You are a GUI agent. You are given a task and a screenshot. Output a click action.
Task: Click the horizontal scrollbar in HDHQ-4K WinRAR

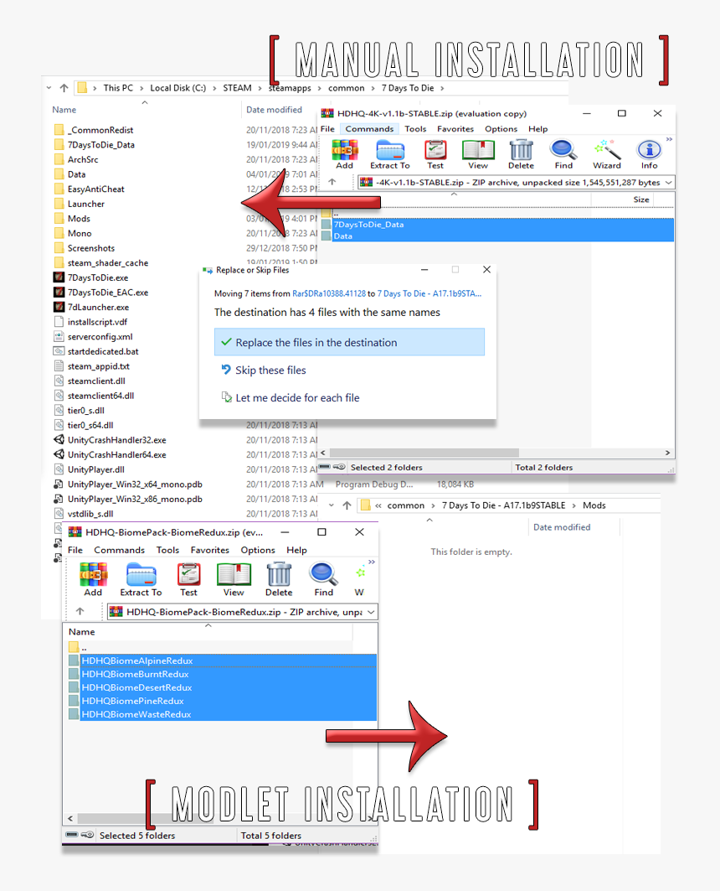[424, 453]
